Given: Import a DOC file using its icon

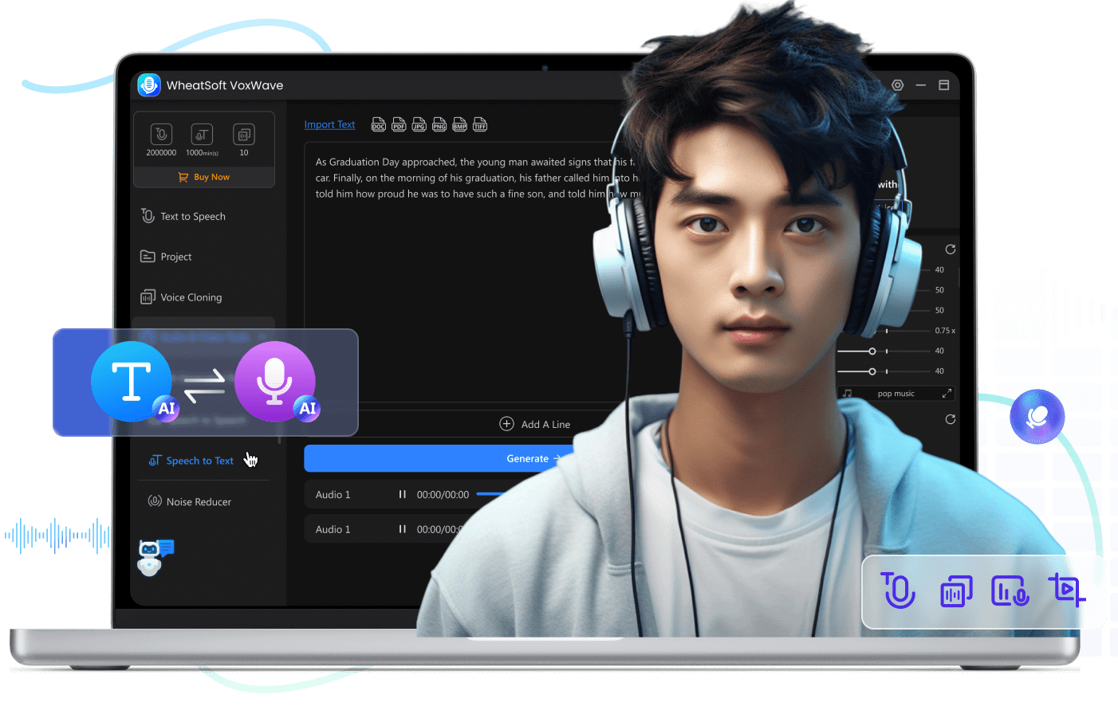Looking at the screenshot, I should tap(379, 124).
